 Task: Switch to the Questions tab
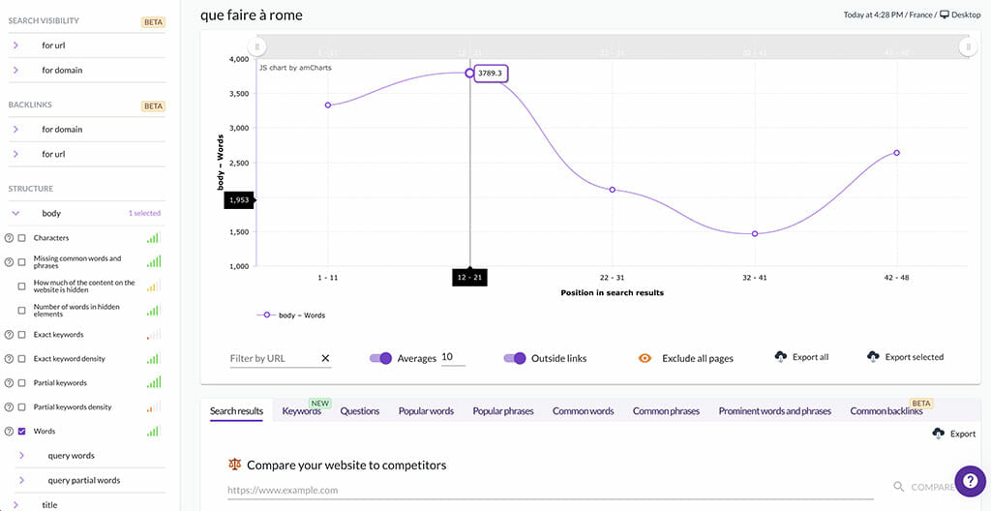pyautogui.click(x=360, y=411)
